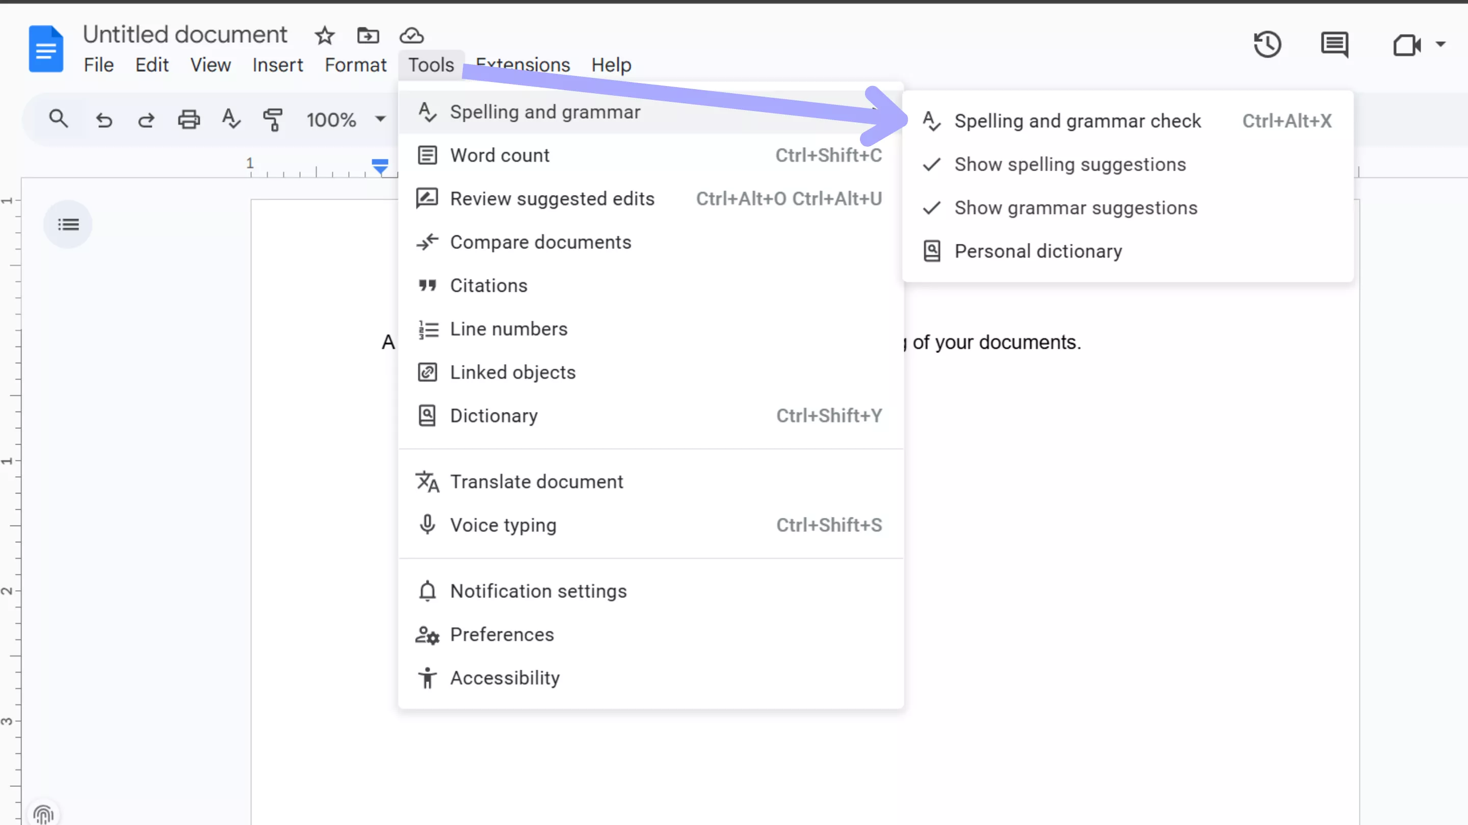Click the Untitled document title field

(x=185, y=35)
